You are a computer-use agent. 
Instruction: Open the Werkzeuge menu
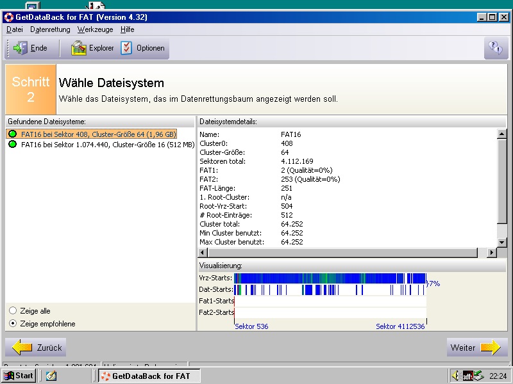[x=95, y=29]
